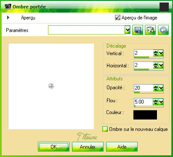
Task: Open the Vertical value slider dropdown
Action: (161, 53)
